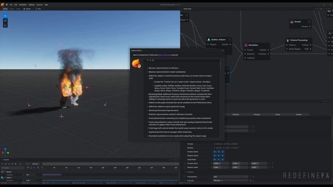
Task: Select the Simulation node title
Action: 253,45
